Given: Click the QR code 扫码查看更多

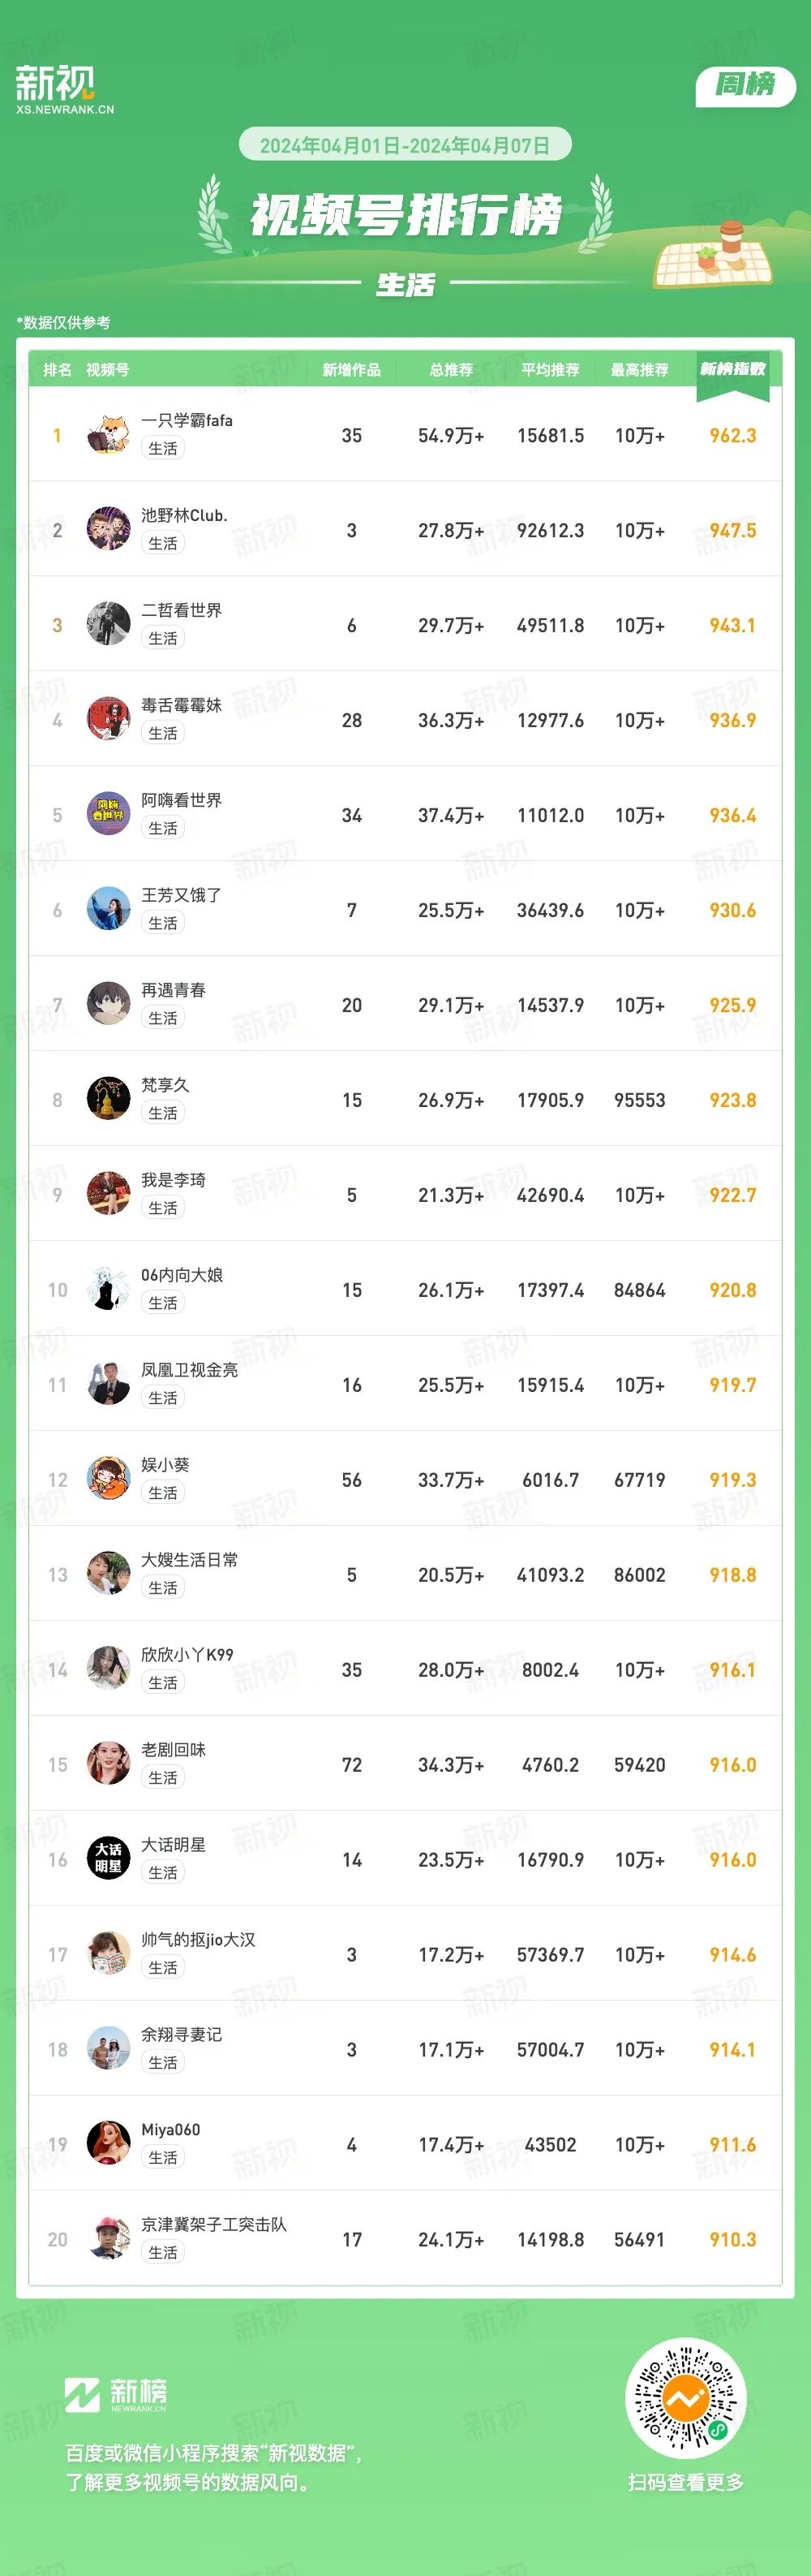Looking at the screenshot, I should pos(685,2399).
